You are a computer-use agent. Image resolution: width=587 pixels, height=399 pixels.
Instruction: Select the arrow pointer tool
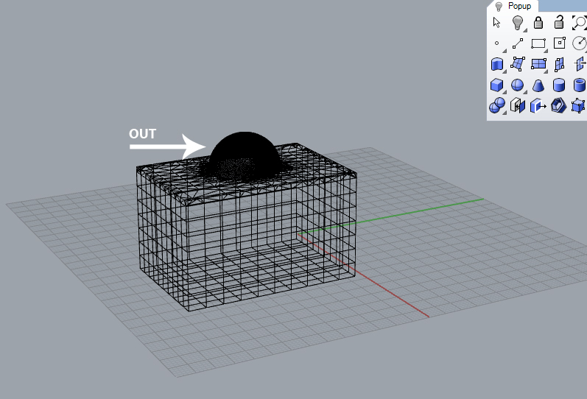(496, 23)
